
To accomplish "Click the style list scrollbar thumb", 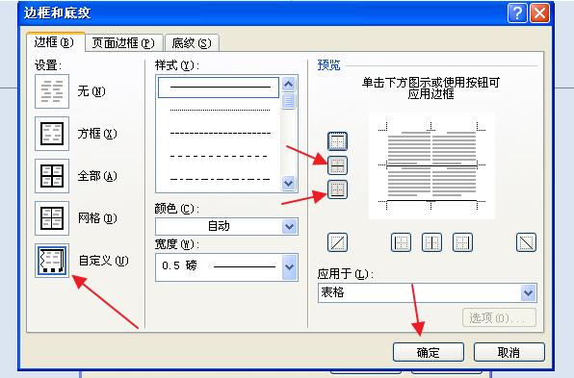I will [x=289, y=101].
